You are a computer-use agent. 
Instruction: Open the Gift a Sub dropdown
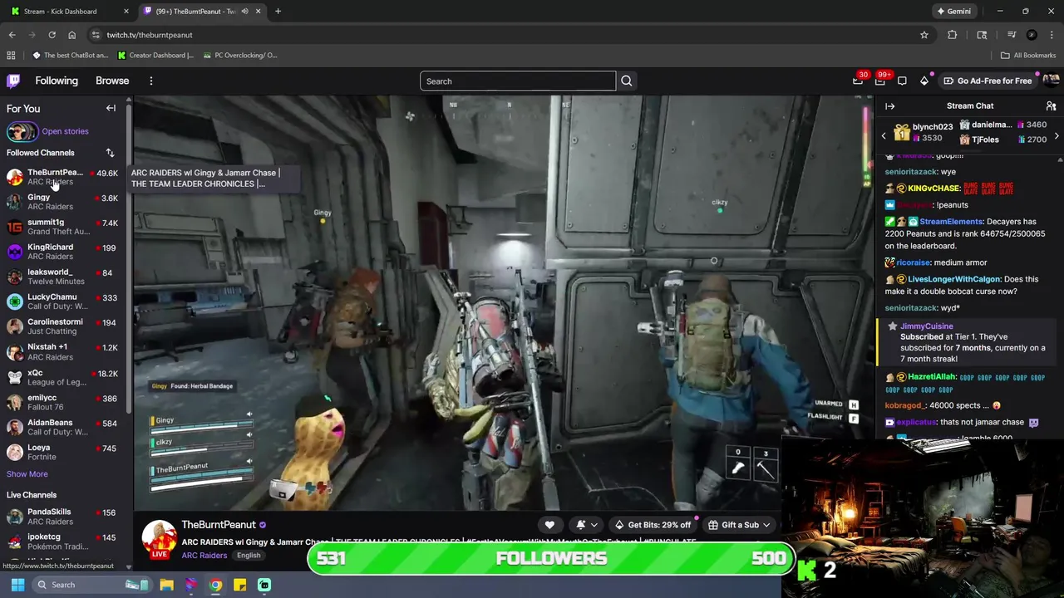click(740, 525)
